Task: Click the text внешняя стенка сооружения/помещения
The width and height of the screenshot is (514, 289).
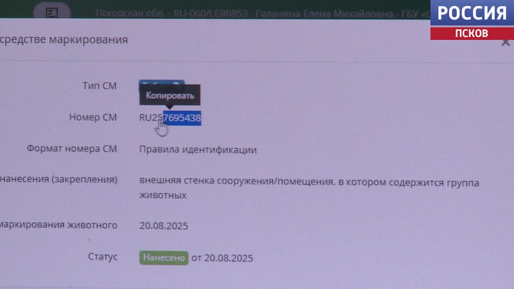Action: pyautogui.click(x=236, y=182)
